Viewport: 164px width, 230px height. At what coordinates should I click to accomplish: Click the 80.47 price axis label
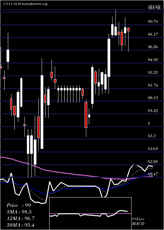click(x=153, y=174)
